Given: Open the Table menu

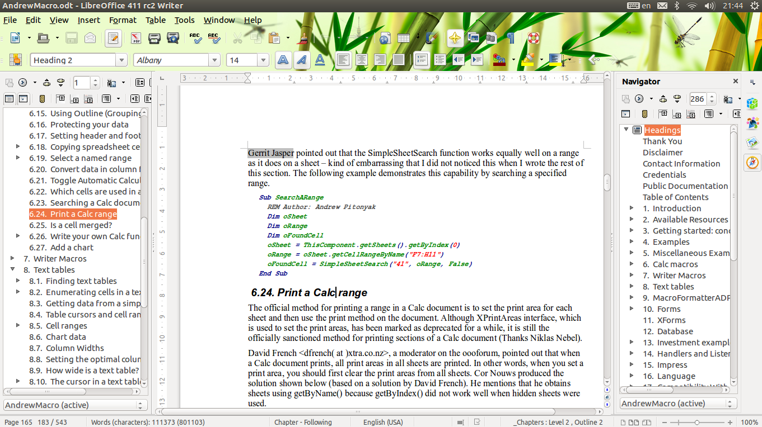Looking at the screenshot, I should click(x=155, y=20).
